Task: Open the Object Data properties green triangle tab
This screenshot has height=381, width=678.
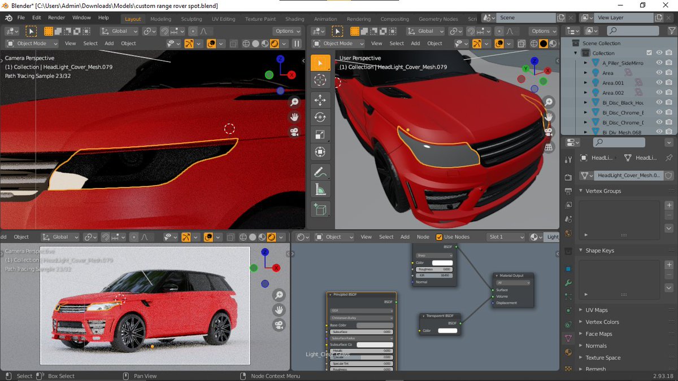Action: (568, 338)
